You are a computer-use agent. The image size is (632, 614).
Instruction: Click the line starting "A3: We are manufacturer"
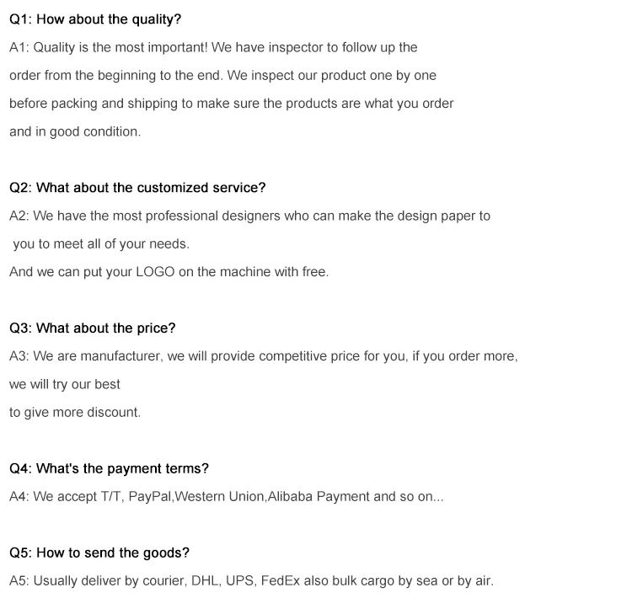[263, 356]
